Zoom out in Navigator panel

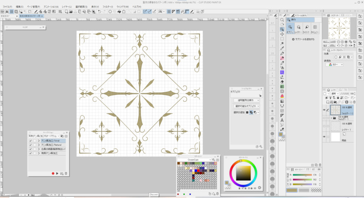click(x=338, y=42)
